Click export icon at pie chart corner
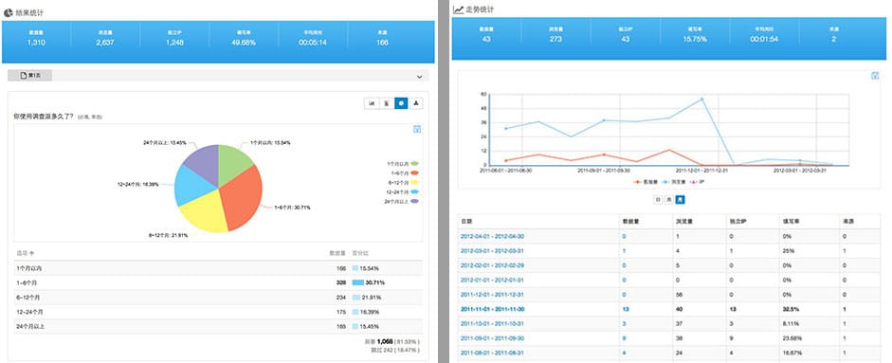Viewport: 892px width, 363px height. pyautogui.click(x=417, y=130)
